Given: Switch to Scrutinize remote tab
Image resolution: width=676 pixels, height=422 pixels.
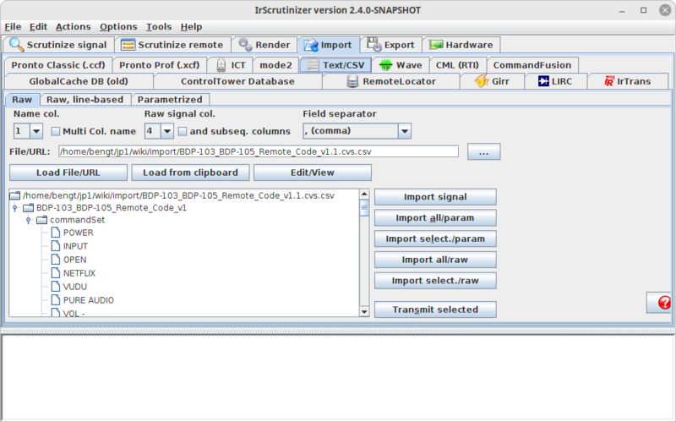Looking at the screenshot, I should [x=172, y=45].
